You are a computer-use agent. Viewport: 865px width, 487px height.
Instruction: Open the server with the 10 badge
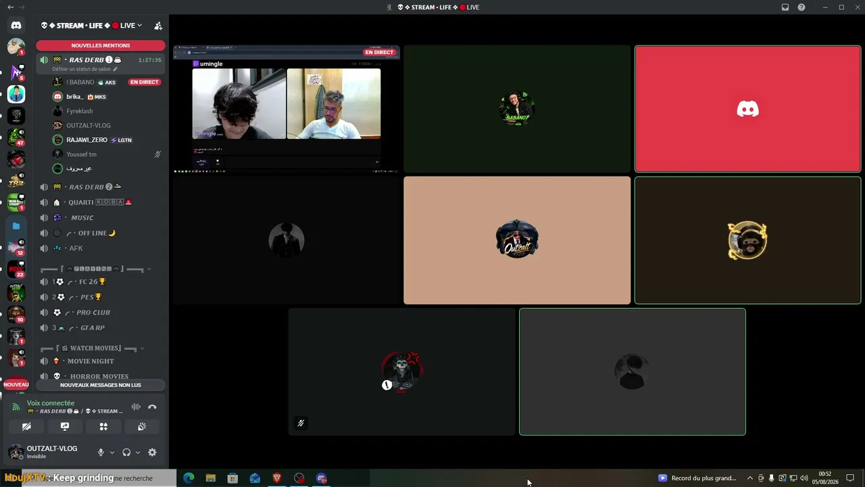(x=16, y=314)
